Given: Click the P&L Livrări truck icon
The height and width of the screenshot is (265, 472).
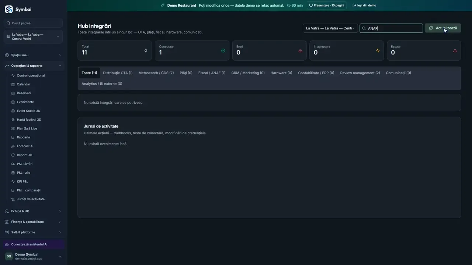Looking at the screenshot, I should tap(13, 164).
